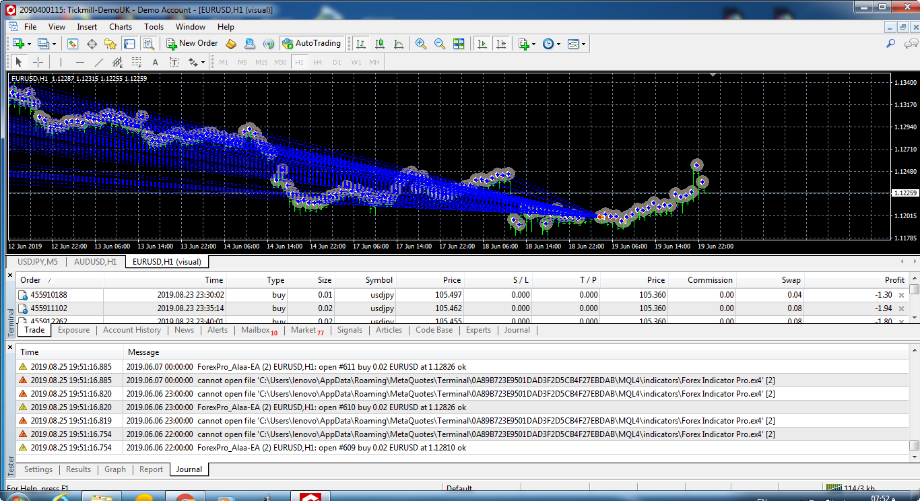This screenshot has width=920, height=501.
Task: Open Market Watch window icon
Action: [73, 44]
